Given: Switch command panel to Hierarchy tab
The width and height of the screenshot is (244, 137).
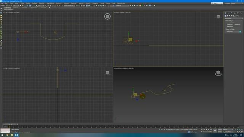Looking at the screenshot, I should point(231,13).
